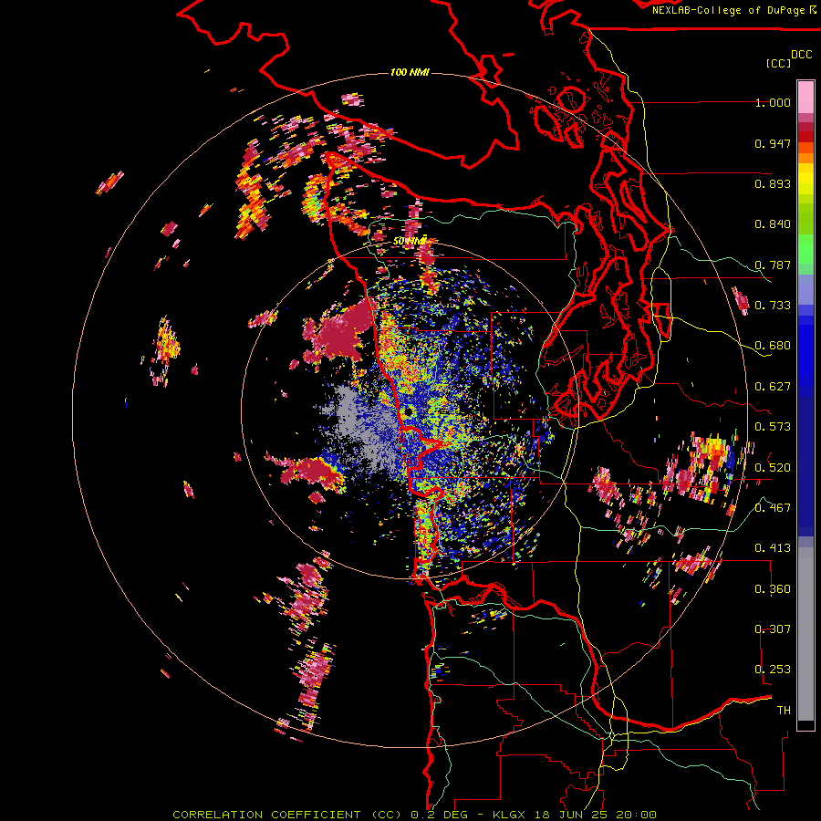Click the 20:00 time stamp
This screenshot has width=821, height=821.
pos(636,815)
